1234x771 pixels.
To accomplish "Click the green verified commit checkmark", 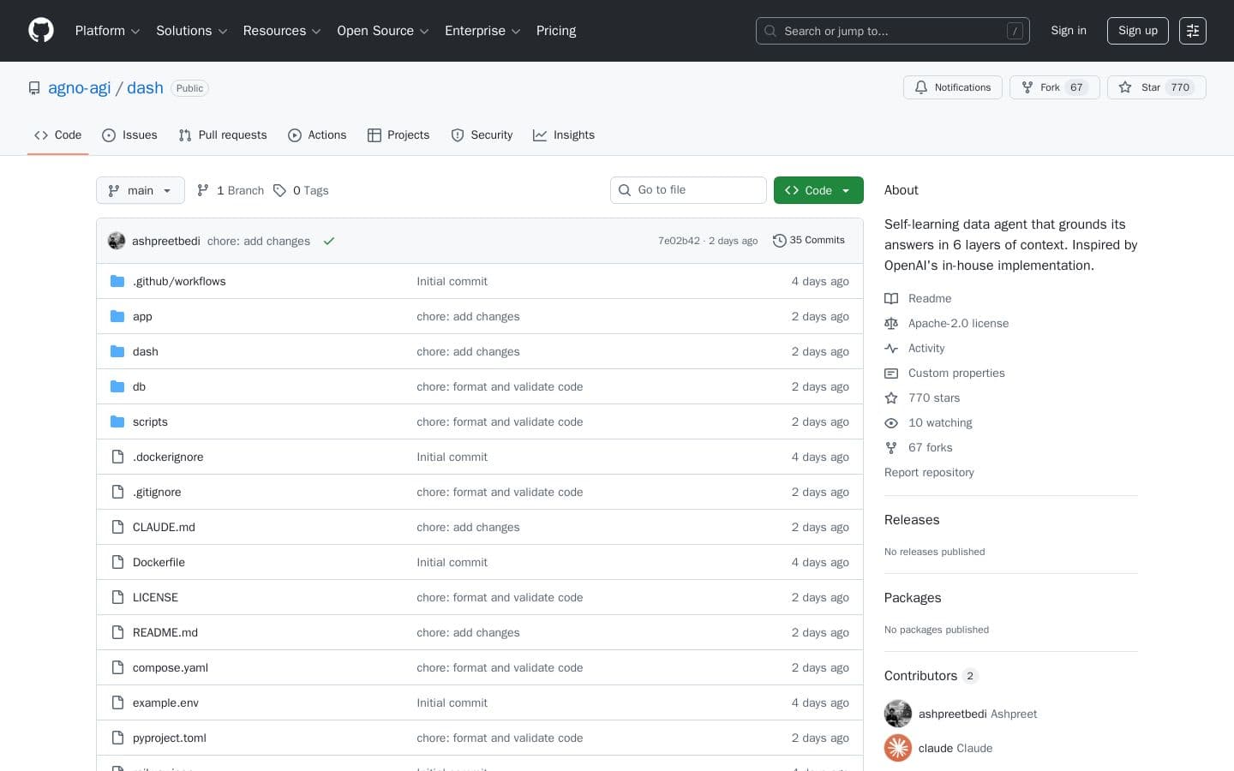I will 329,241.
